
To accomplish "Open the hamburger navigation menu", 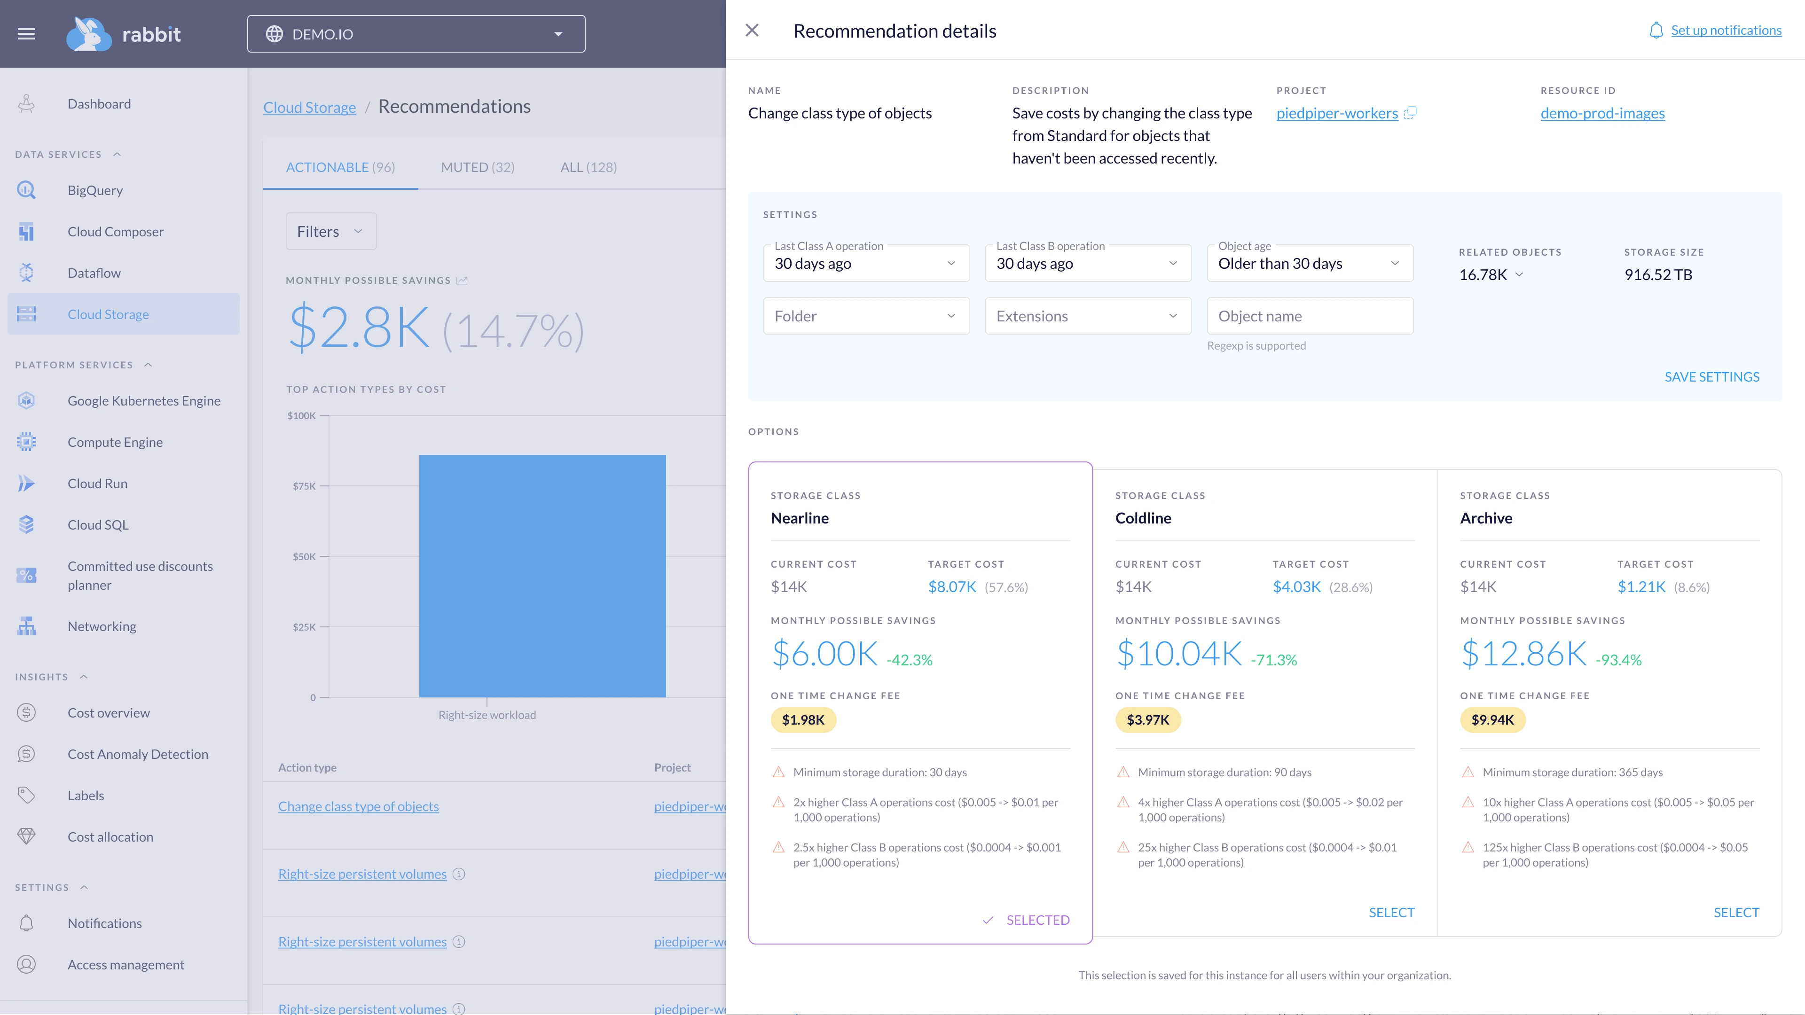I will click(26, 34).
